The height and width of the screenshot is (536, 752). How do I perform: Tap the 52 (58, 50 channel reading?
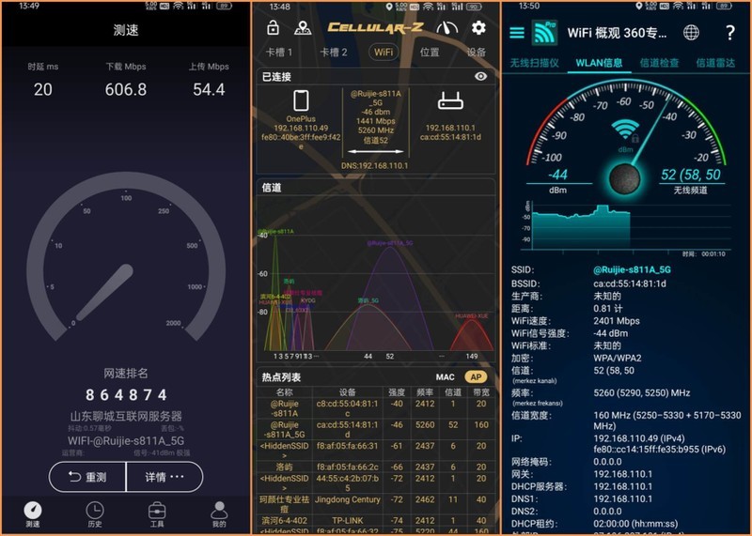[691, 175]
